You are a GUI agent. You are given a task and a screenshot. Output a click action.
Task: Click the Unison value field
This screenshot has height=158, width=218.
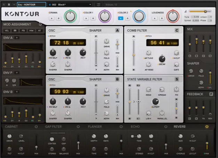pyautogui.click(x=210, y=17)
